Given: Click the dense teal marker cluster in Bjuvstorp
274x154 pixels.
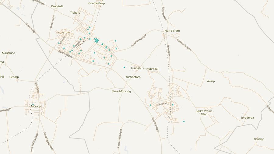Looking at the screenshot, I should click(x=96, y=40).
